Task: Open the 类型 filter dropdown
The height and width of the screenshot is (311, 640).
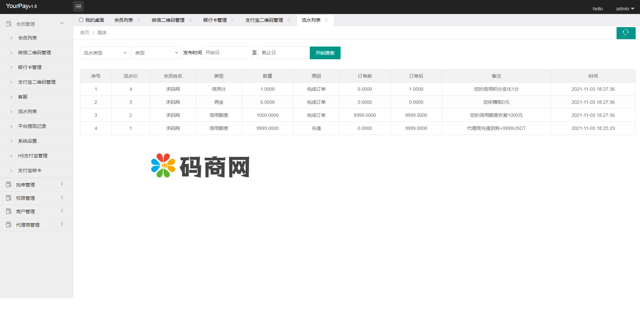Action: 156,53
